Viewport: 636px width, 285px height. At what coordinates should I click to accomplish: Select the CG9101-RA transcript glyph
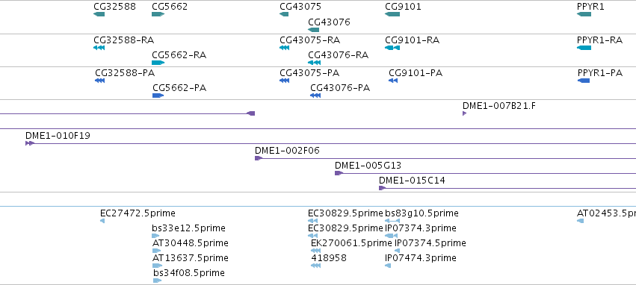[x=392, y=48]
